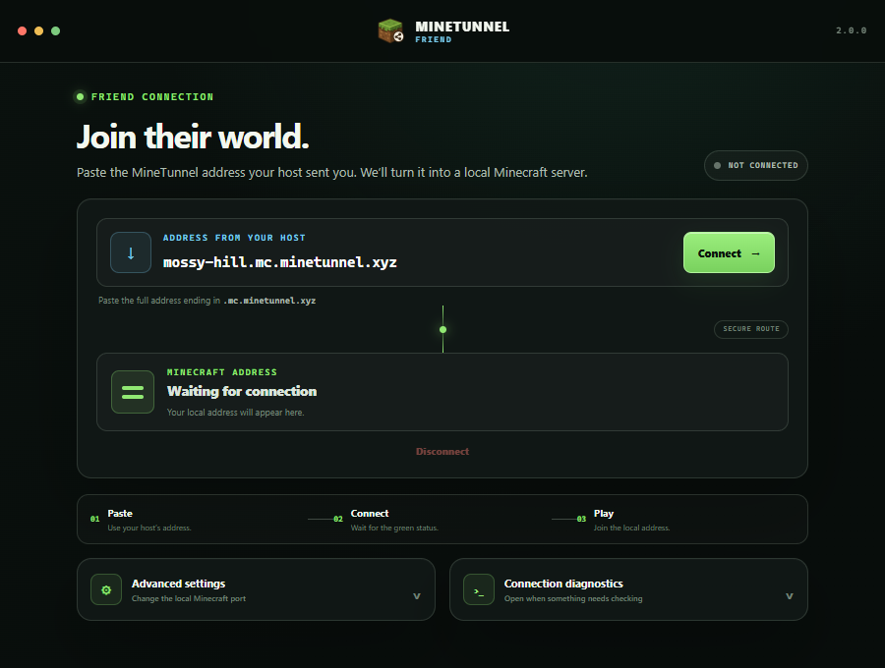Click the Advanced settings gear icon
The height and width of the screenshot is (668, 885).
point(106,589)
